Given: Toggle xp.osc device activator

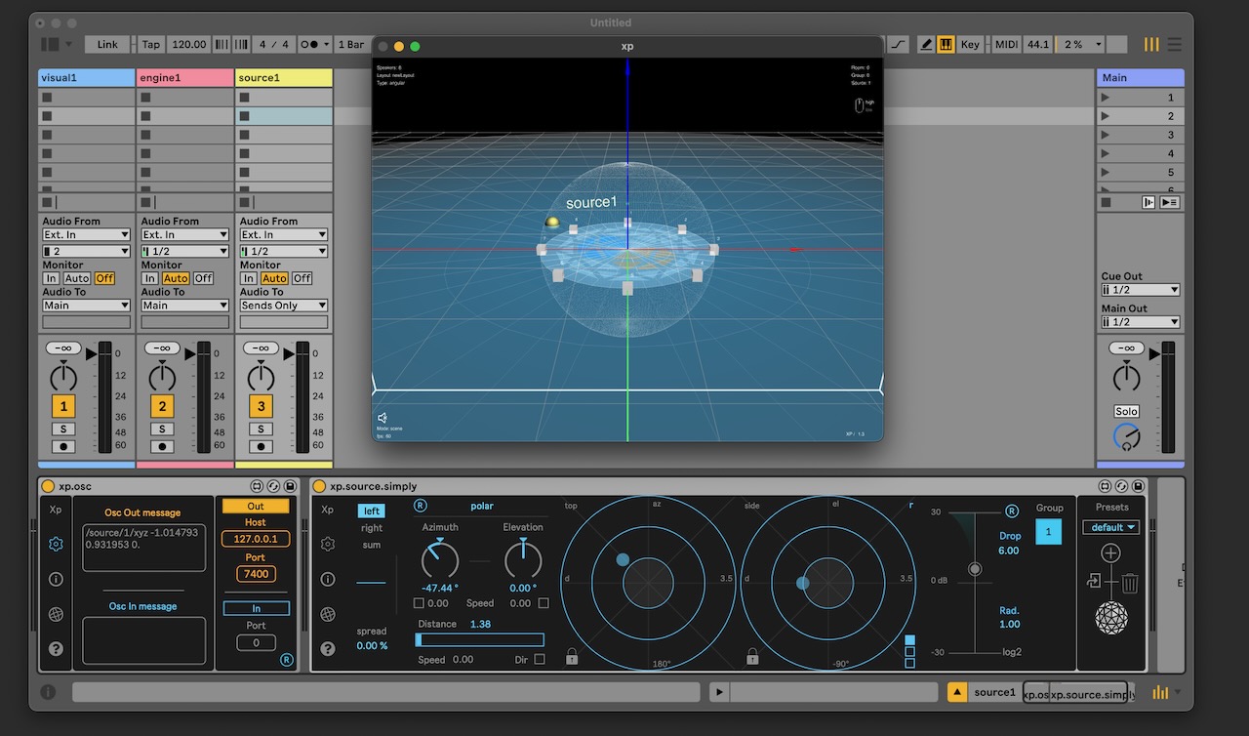Looking at the screenshot, I should 48,486.
